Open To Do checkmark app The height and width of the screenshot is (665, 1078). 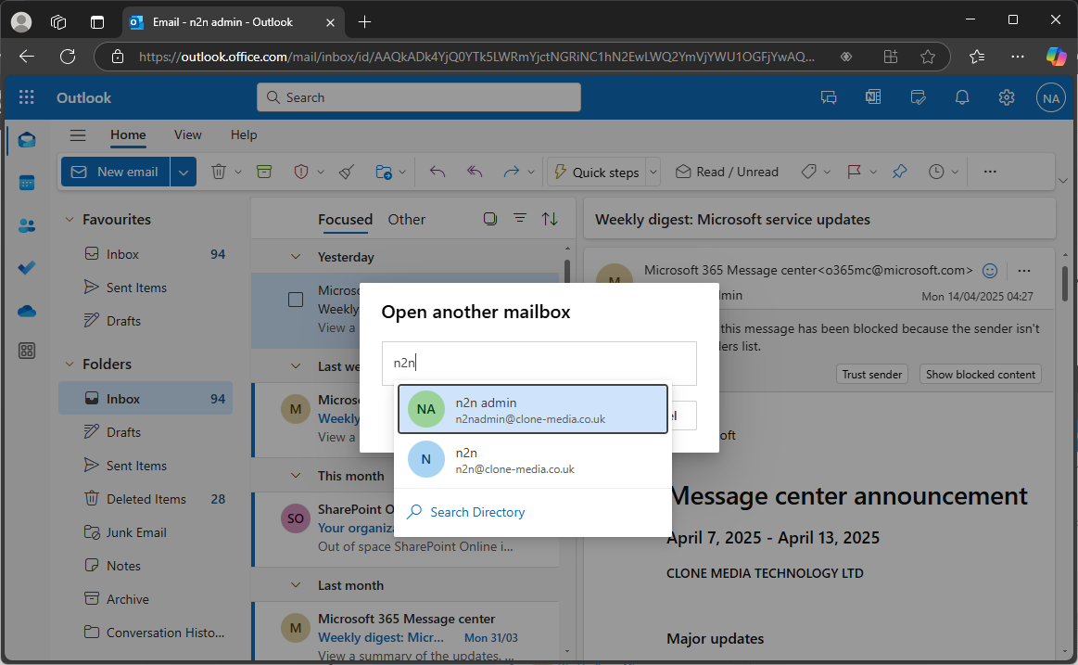coord(27,268)
